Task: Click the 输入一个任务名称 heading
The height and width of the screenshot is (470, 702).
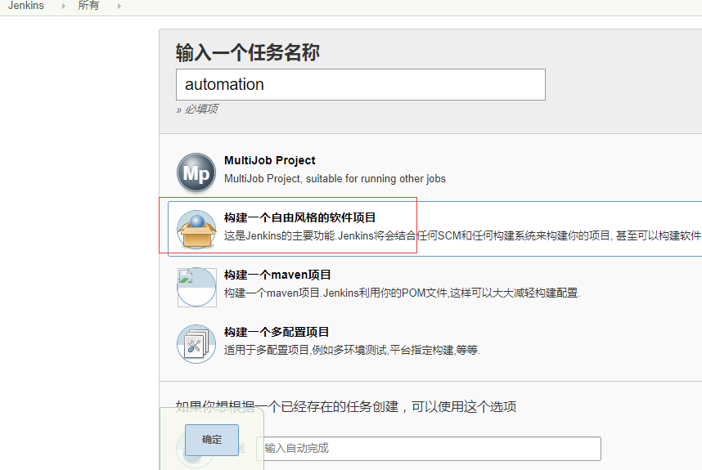Action: 248,53
